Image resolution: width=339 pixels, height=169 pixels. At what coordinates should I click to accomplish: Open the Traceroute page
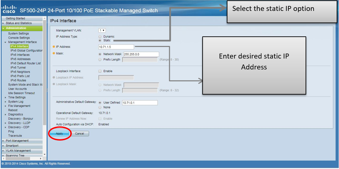15,136
